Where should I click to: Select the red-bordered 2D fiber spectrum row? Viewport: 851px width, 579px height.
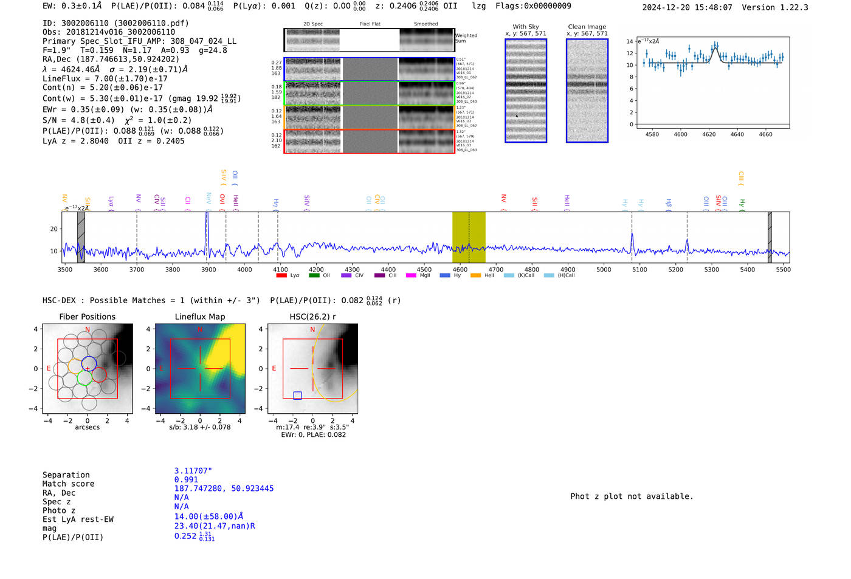pyautogui.click(x=370, y=141)
